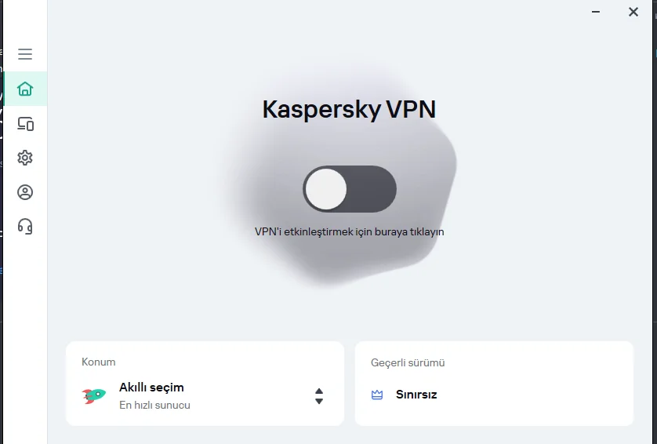Click the En hızlı sunucu subtitle
Image resolution: width=657 pixels, height=444 pixels.
pyautogui.click(x=154, y=406)
